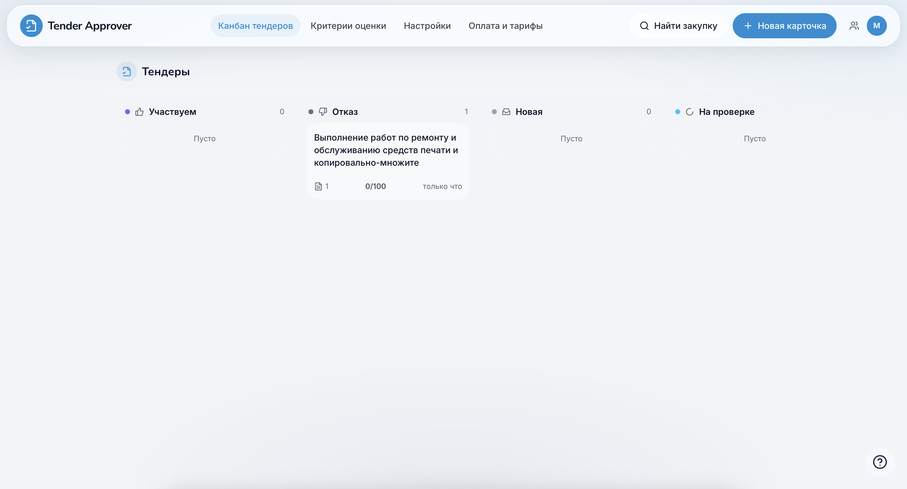Screen dimensions: 907x489
Task: Click the magnifier icon in Найти закупку
Action: click(x=644, y=26)
